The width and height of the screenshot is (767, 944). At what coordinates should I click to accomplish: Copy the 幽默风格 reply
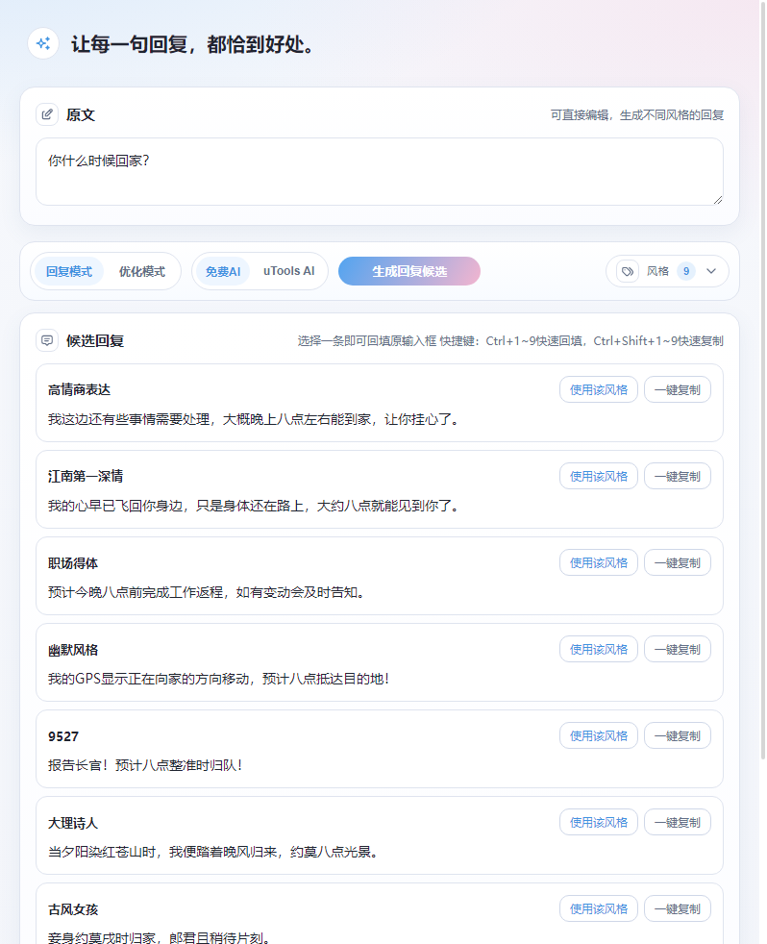(677, 649)
